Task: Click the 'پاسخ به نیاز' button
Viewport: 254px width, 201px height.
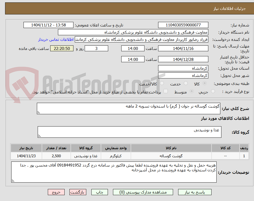Action: click(x=195, y=192)
